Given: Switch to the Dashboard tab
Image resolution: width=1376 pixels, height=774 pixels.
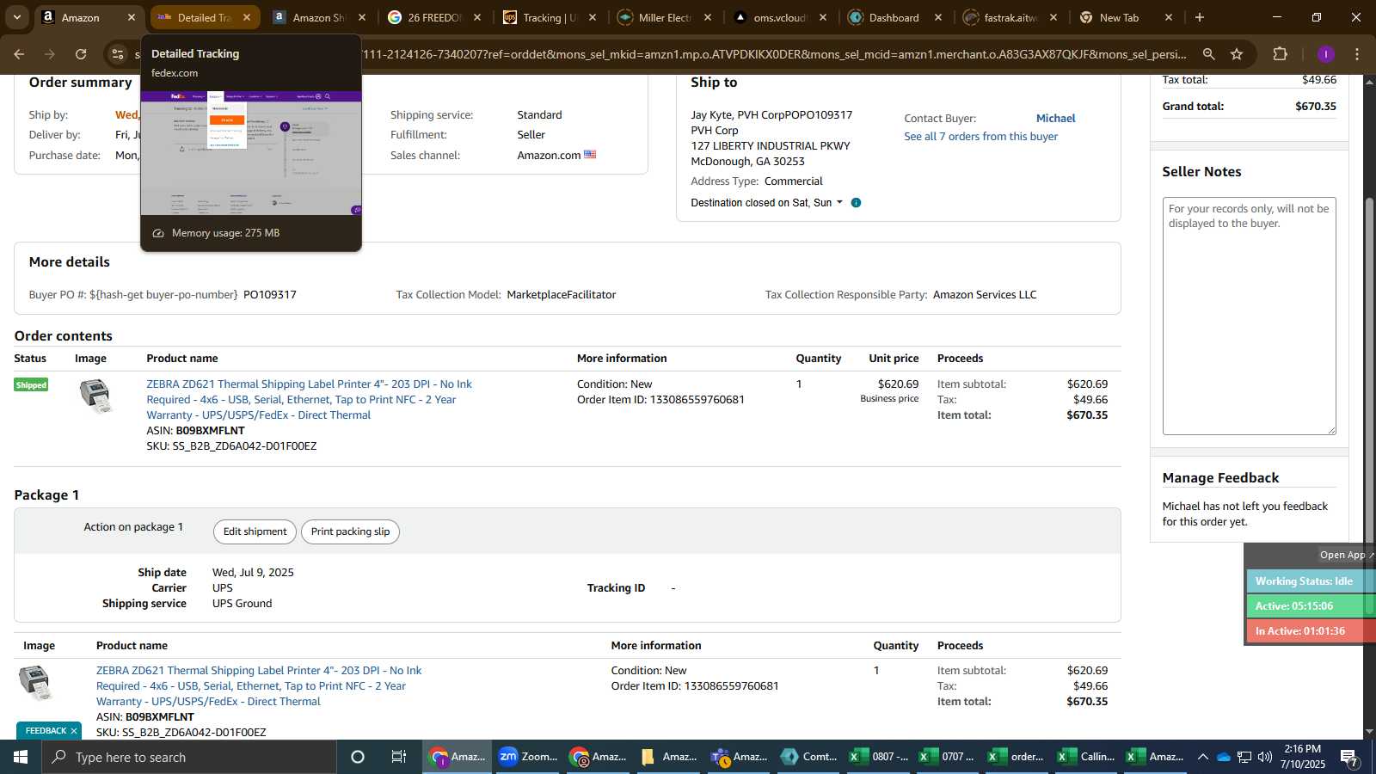Looking at the screenshot, I should tap(894, 17).
